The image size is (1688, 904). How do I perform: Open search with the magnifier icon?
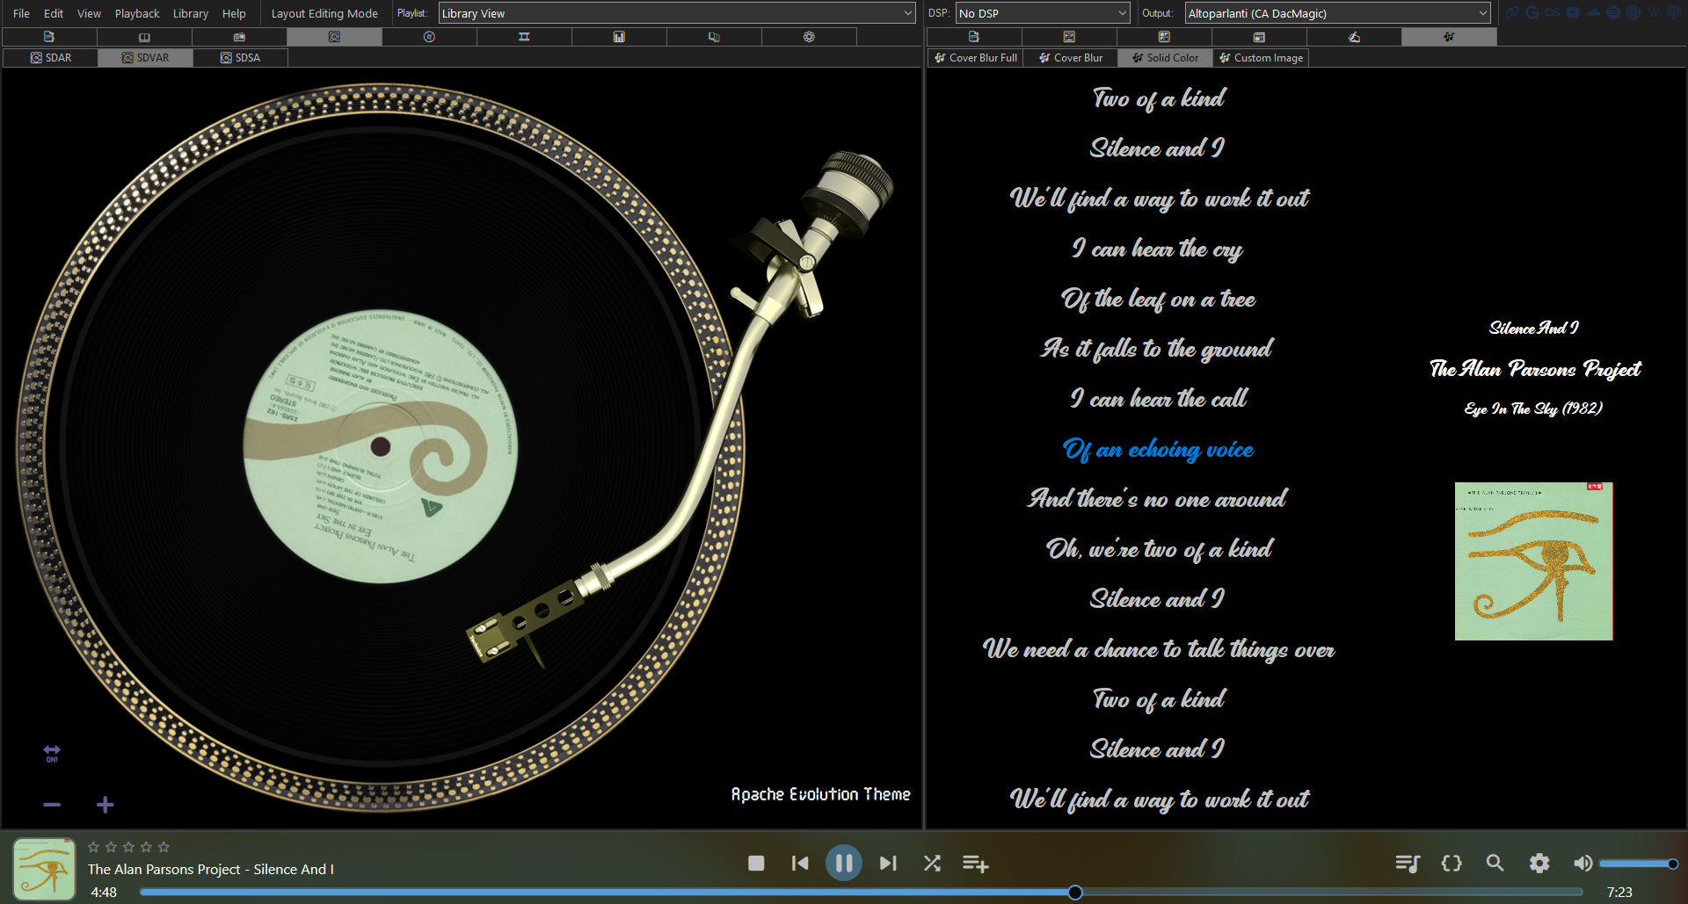click(1495, 864)
